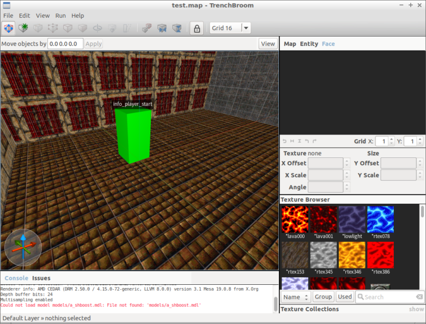This screenshot has width=426, height=324.
Task: Select the *rtex345 grey texture thumbnail
Action: click(x=324, y=255)
